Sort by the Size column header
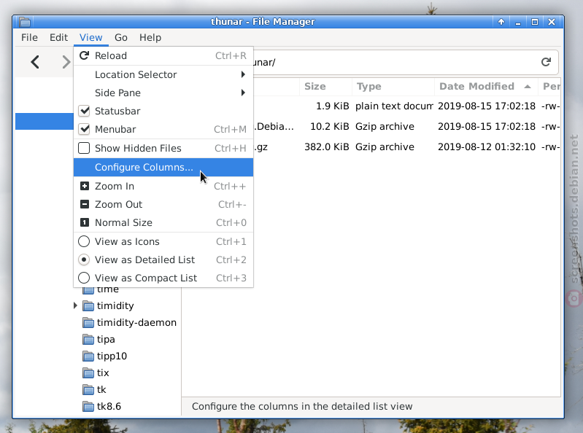The height and width of the screenshot is (433, 583). coord(325,87)
